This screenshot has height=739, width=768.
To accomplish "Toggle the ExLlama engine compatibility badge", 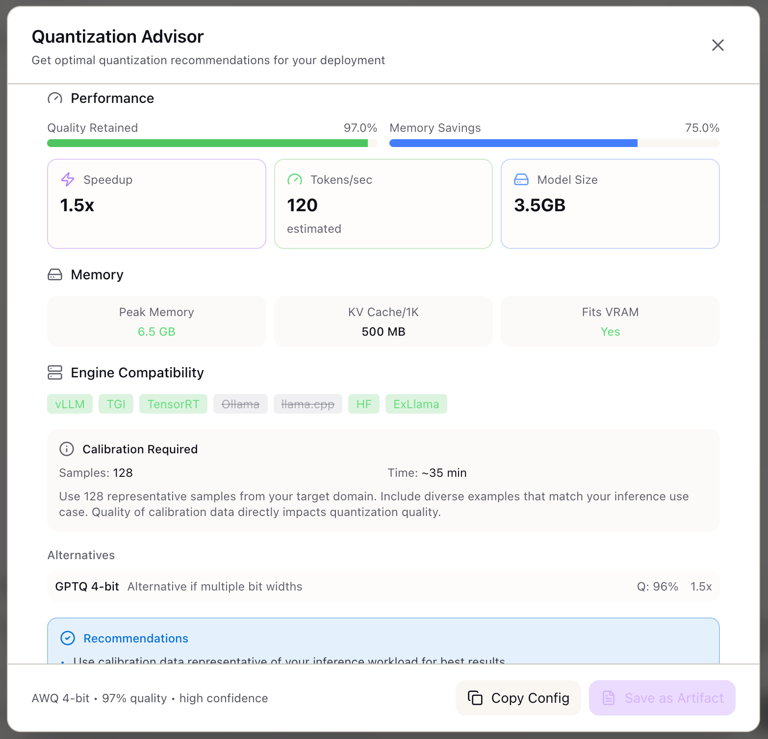I will [416, 404].
